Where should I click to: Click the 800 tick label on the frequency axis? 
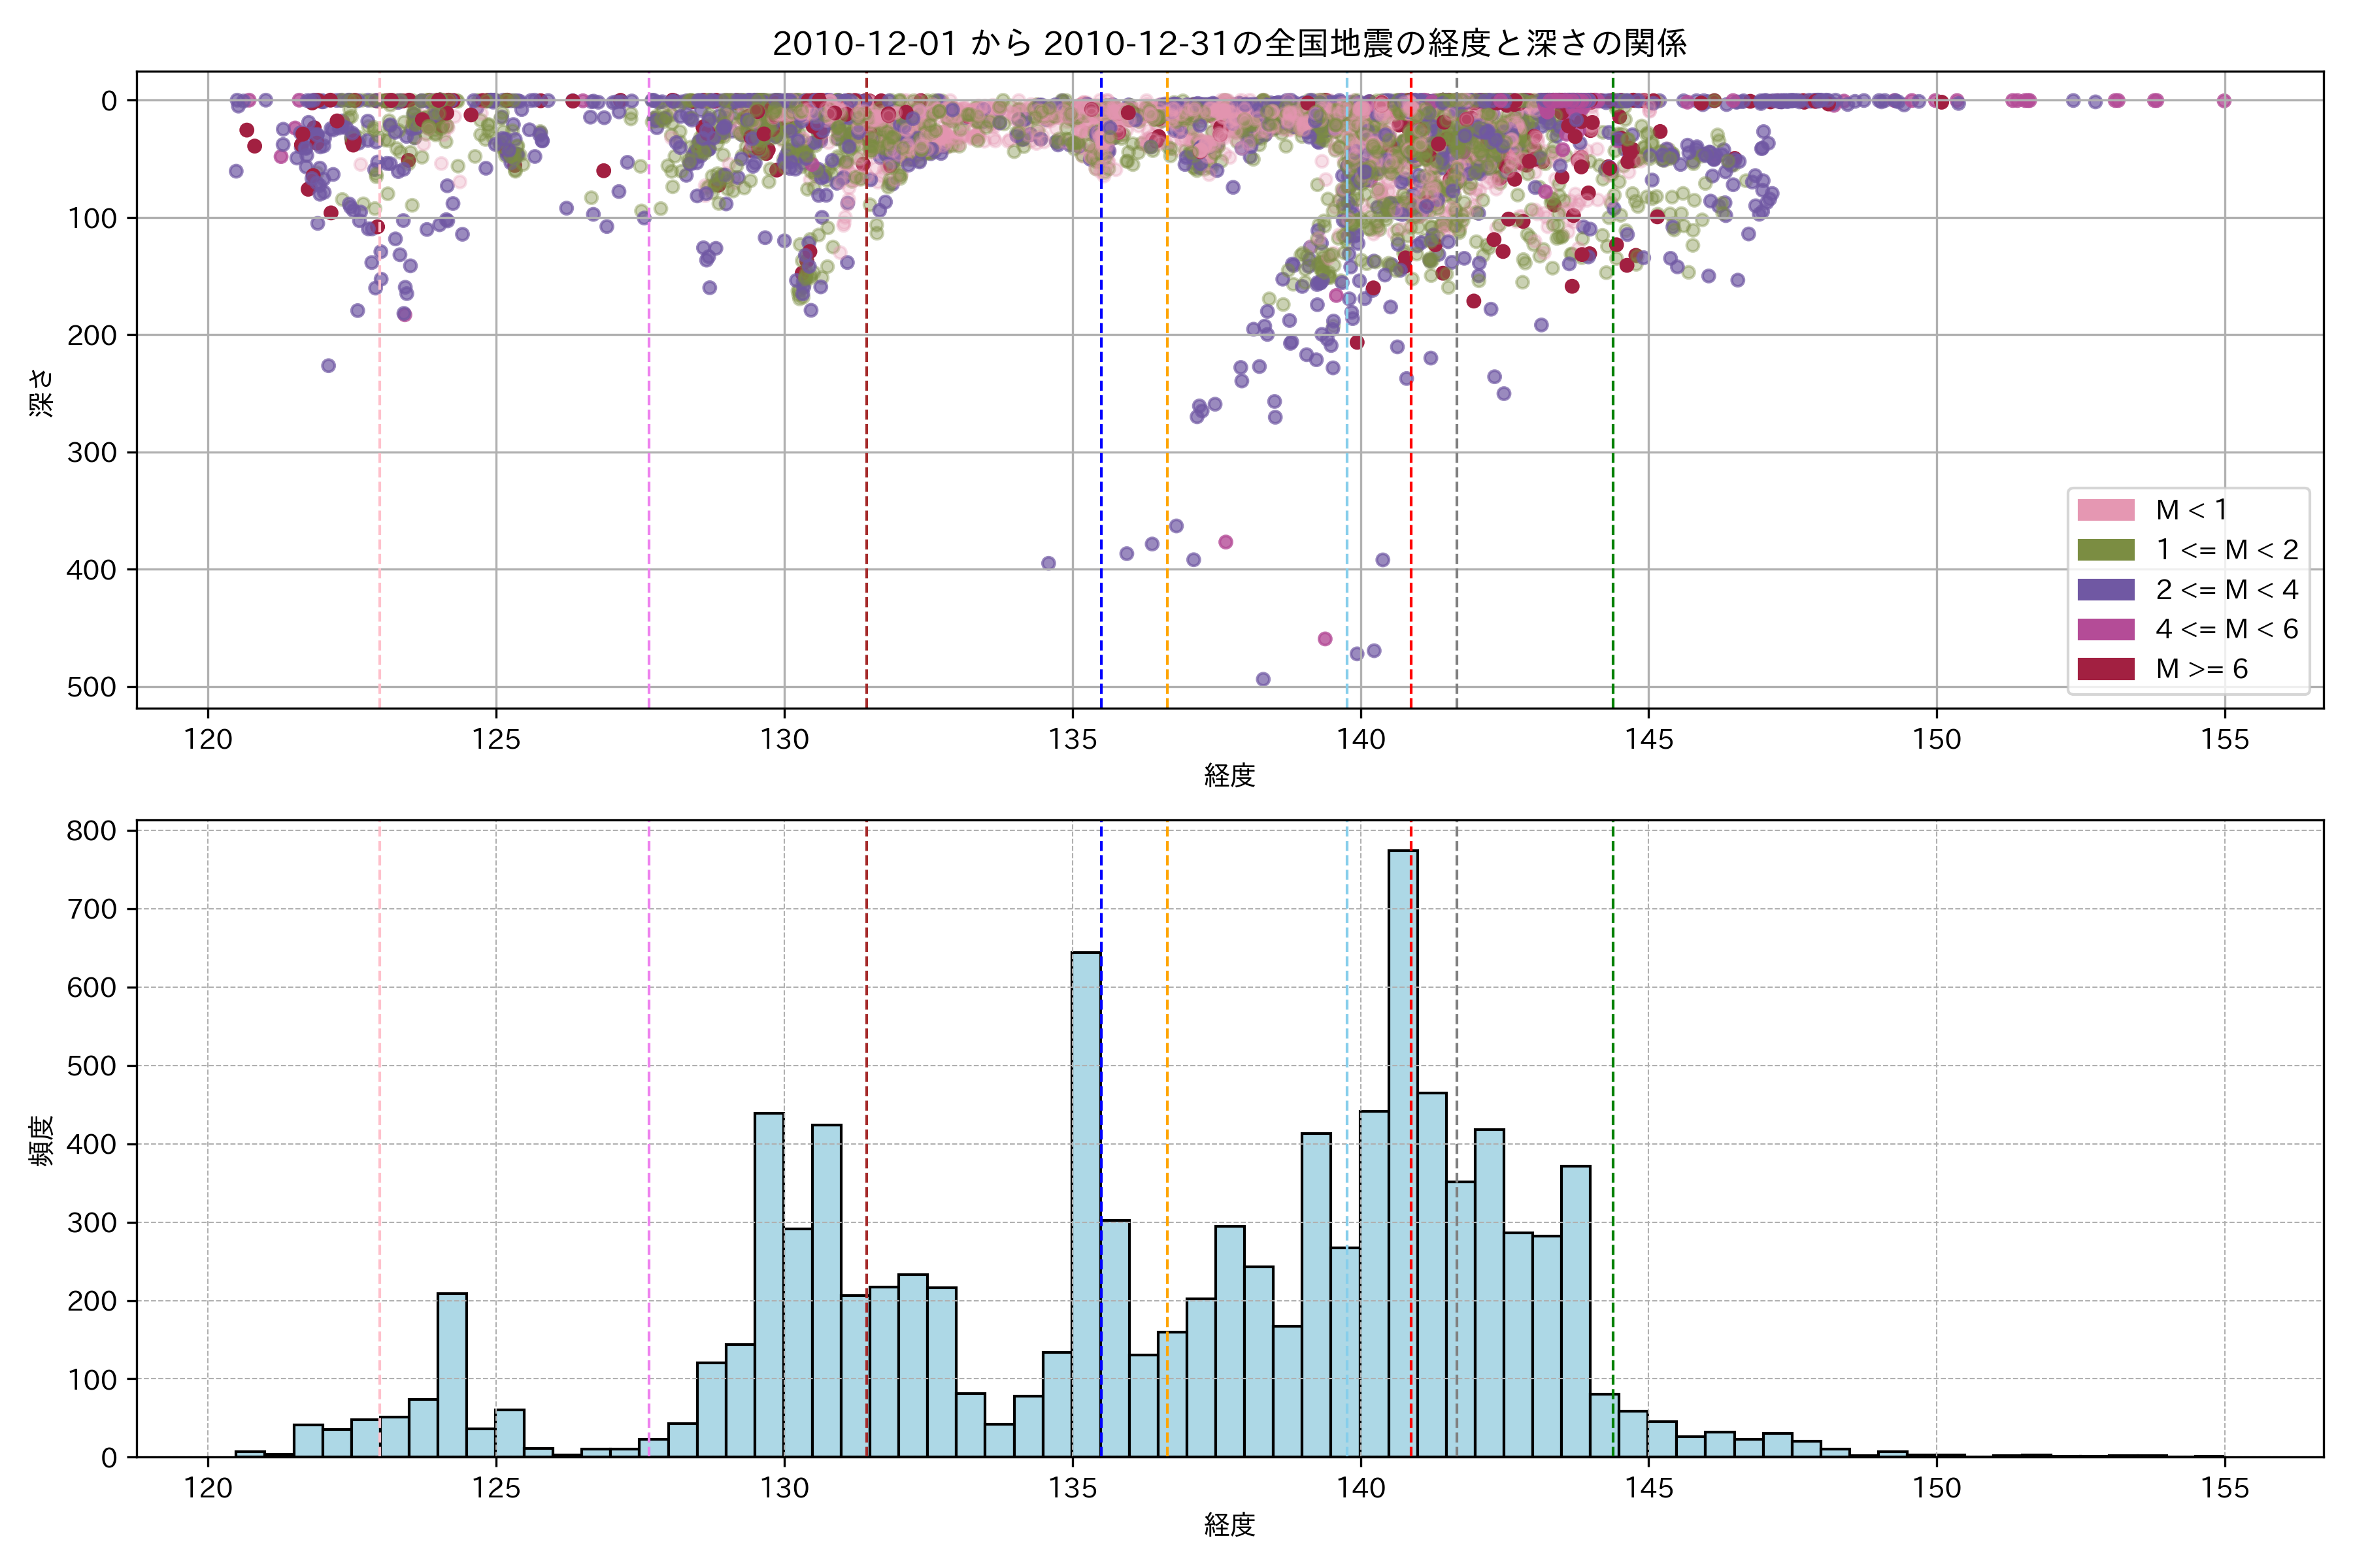click(92, 831)
